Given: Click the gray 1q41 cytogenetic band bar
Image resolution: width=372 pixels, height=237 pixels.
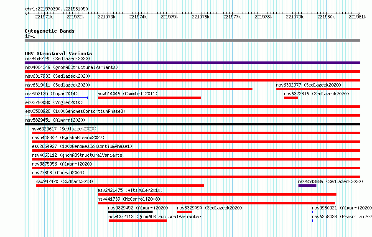Looking at the screenshot, I should pyautogui.click(x=192, y=41).
